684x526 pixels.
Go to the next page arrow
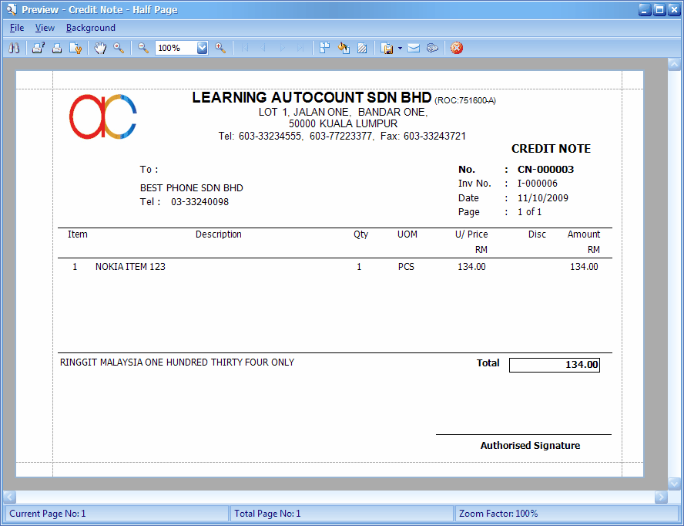point(282,48)
